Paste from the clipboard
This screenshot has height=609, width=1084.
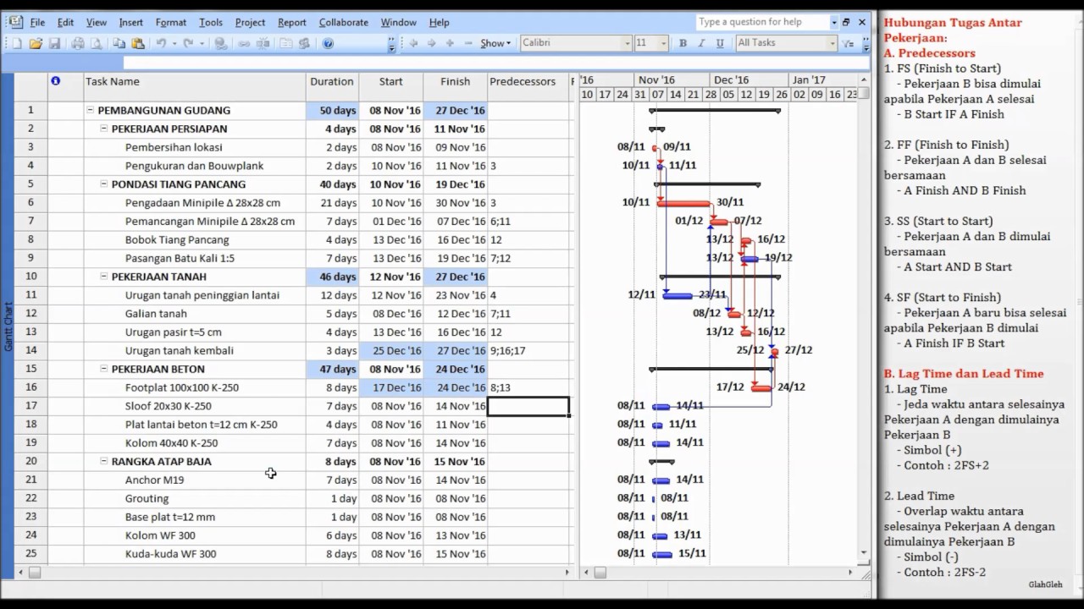(x=138, y=43)
